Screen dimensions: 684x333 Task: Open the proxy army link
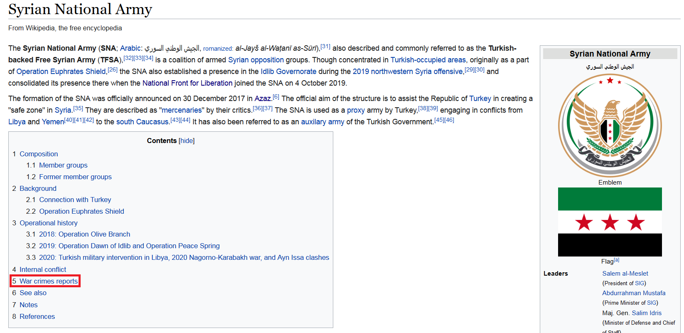click(356, 110)
